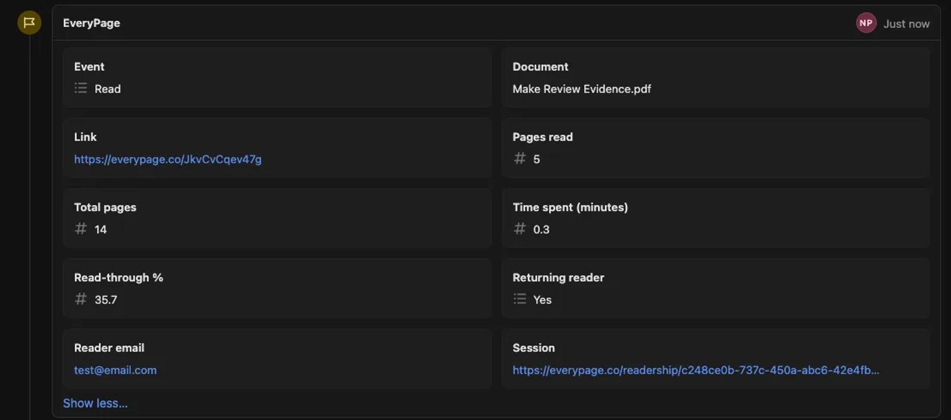Click the Pages read field label
This screenshot has width=951, height=420.
543,137
